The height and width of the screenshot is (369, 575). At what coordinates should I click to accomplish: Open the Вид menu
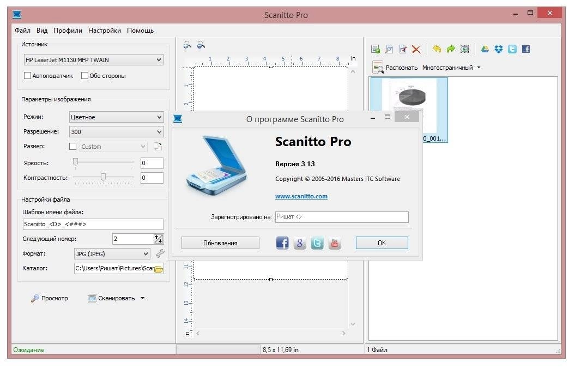pyautogui.click(x=42, y=31)
